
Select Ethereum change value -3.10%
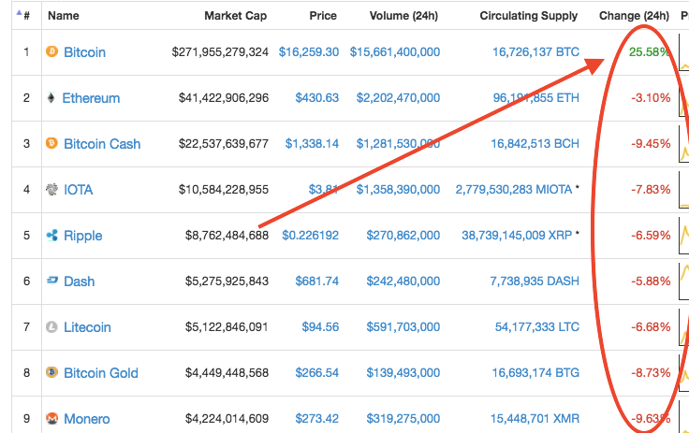click(x=651, y=97)
